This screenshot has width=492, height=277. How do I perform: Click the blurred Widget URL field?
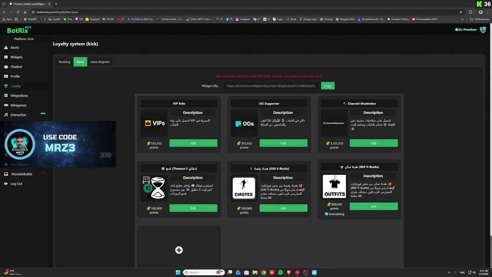tap(271, 86)
